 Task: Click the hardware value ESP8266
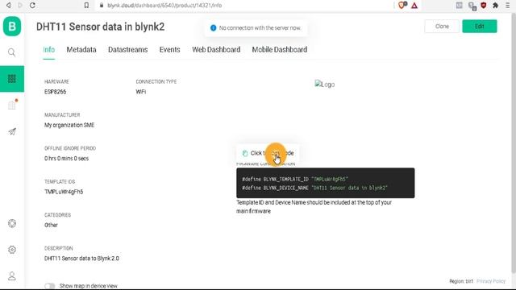tap(55, 92)
